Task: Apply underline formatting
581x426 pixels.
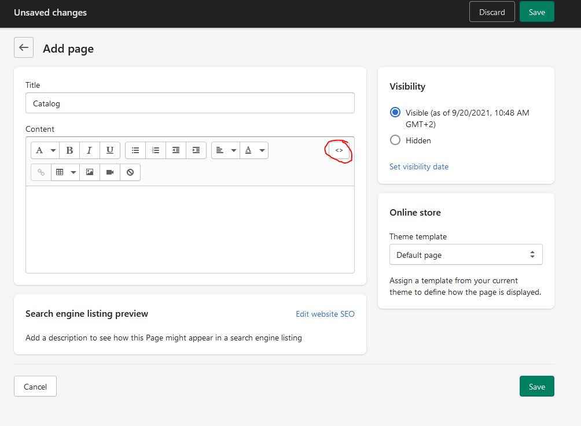Action: (110, 150)
